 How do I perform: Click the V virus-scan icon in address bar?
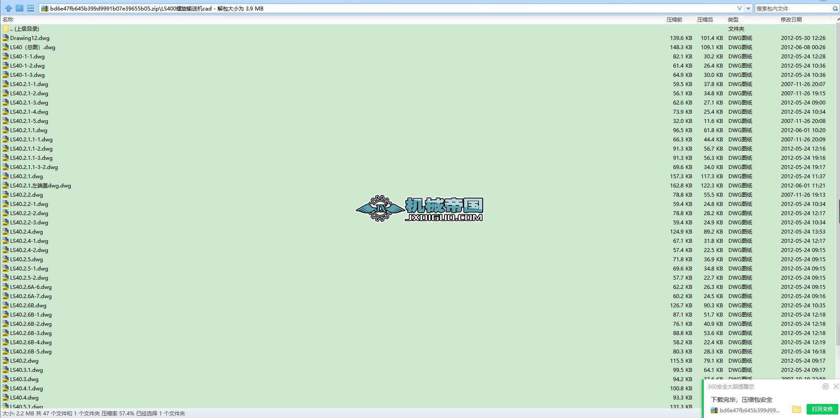[x=739, y=8]
